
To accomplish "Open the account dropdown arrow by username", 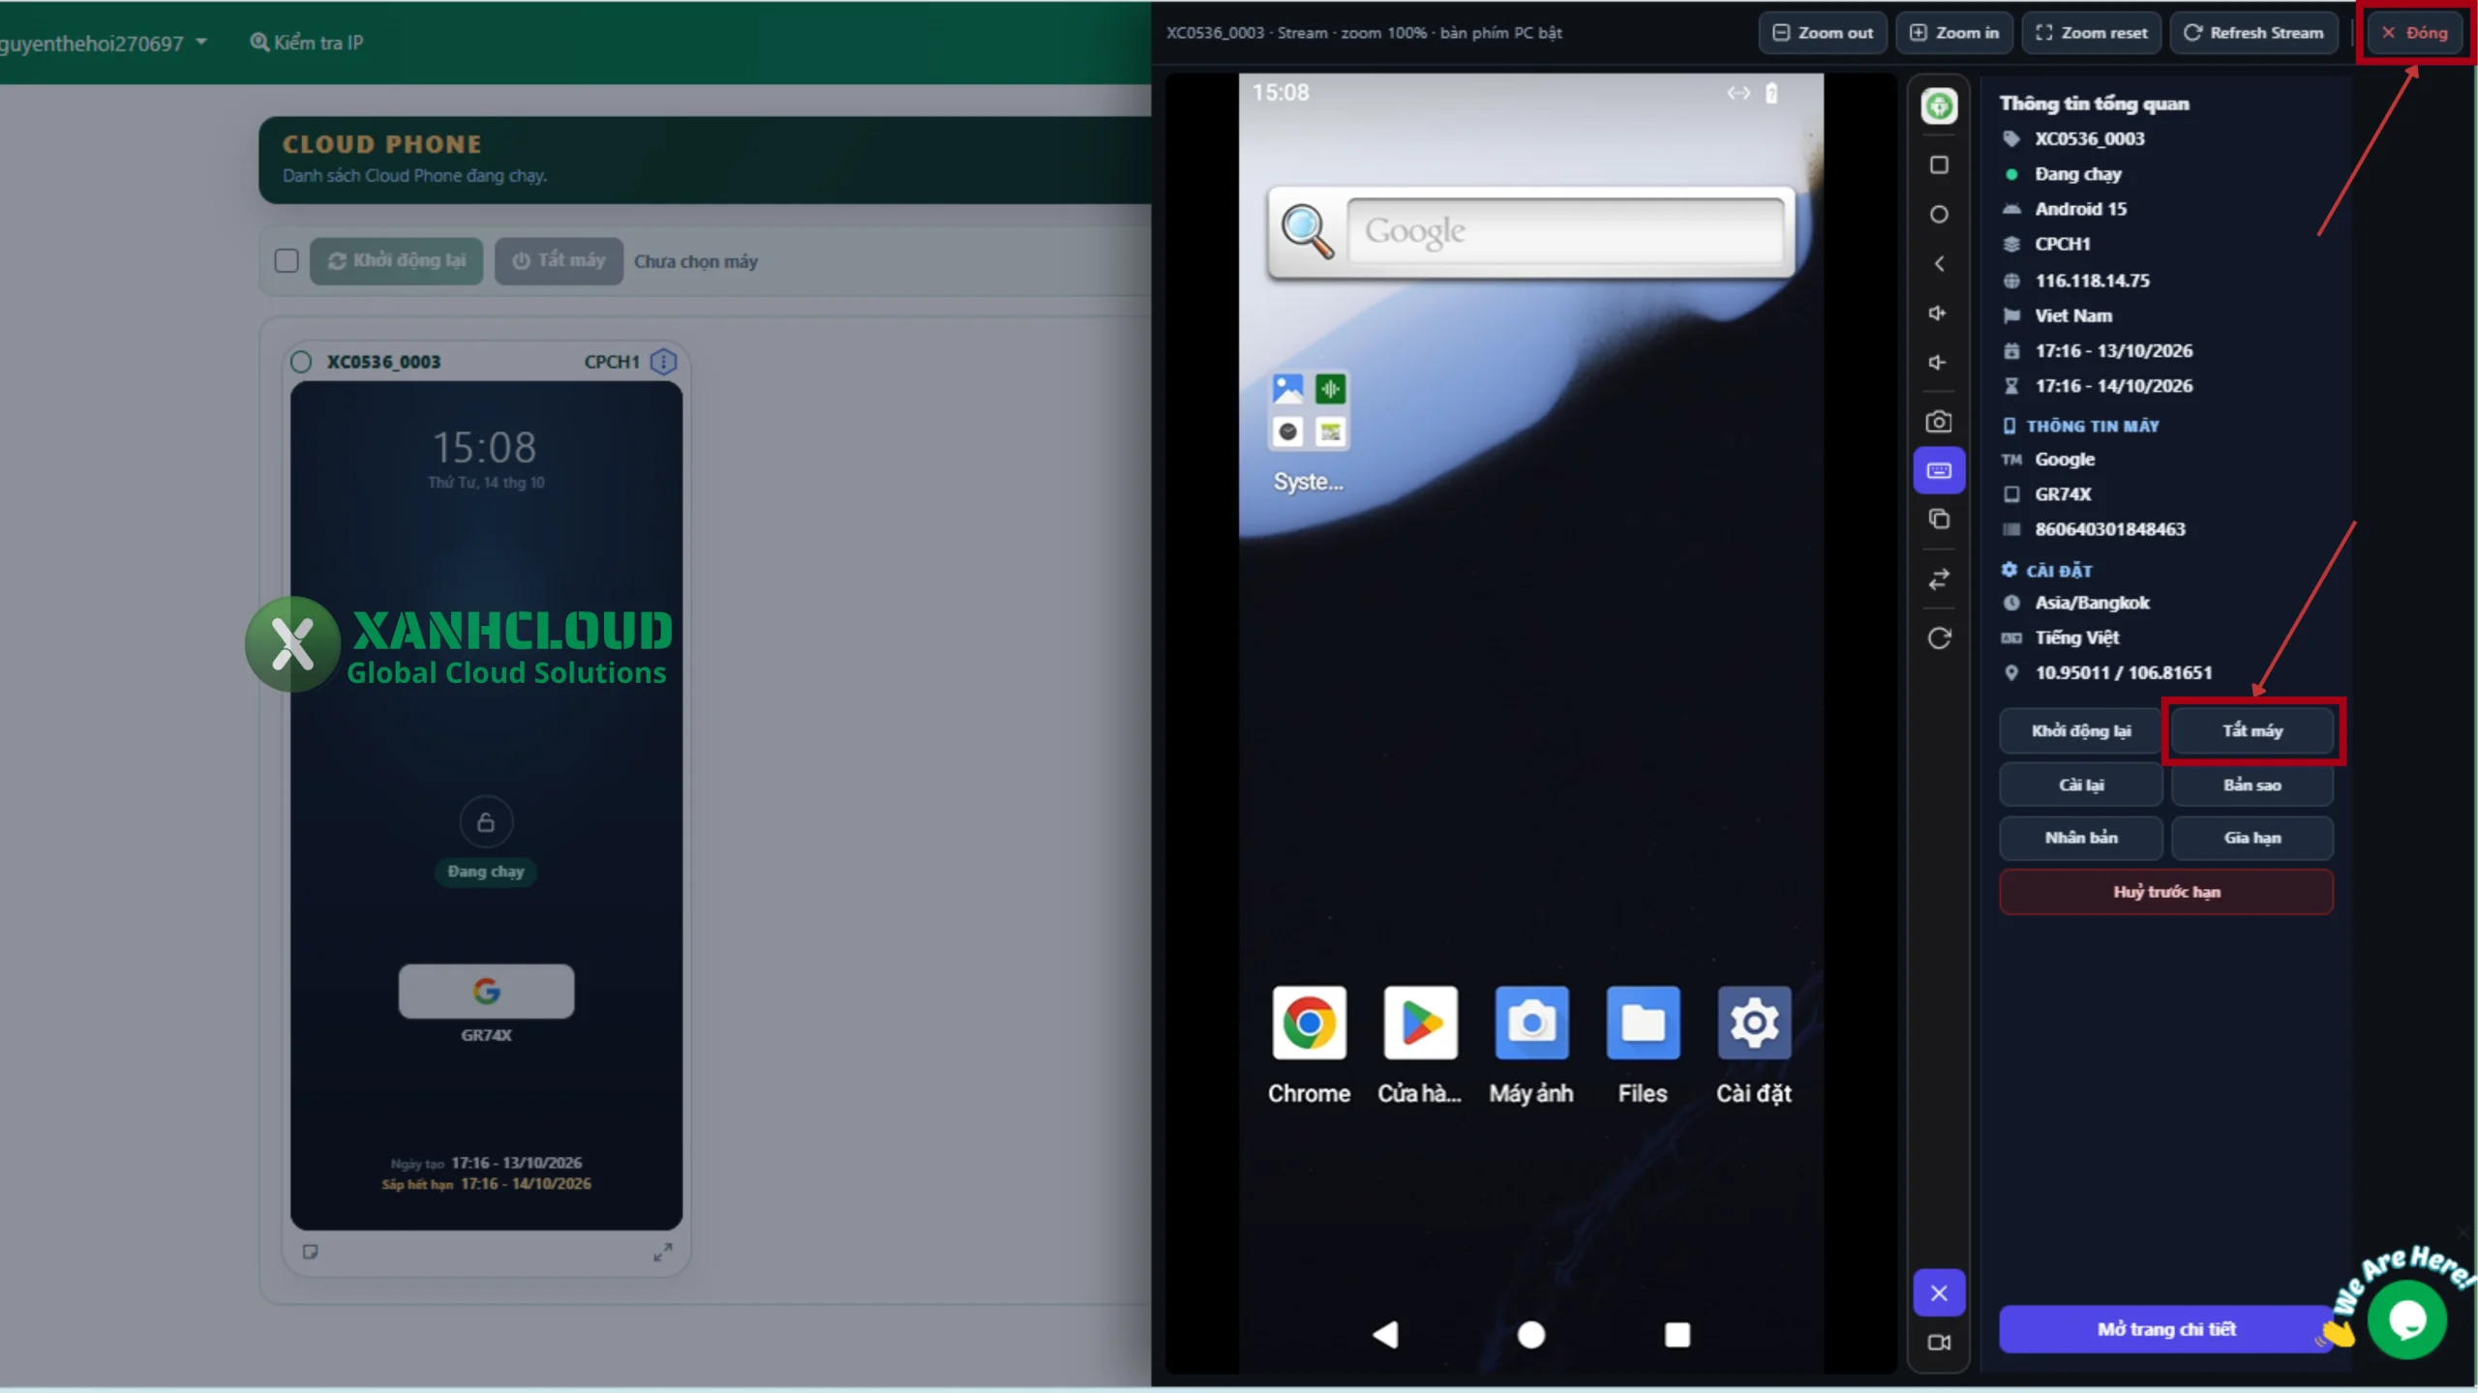I will click(201, 43).
